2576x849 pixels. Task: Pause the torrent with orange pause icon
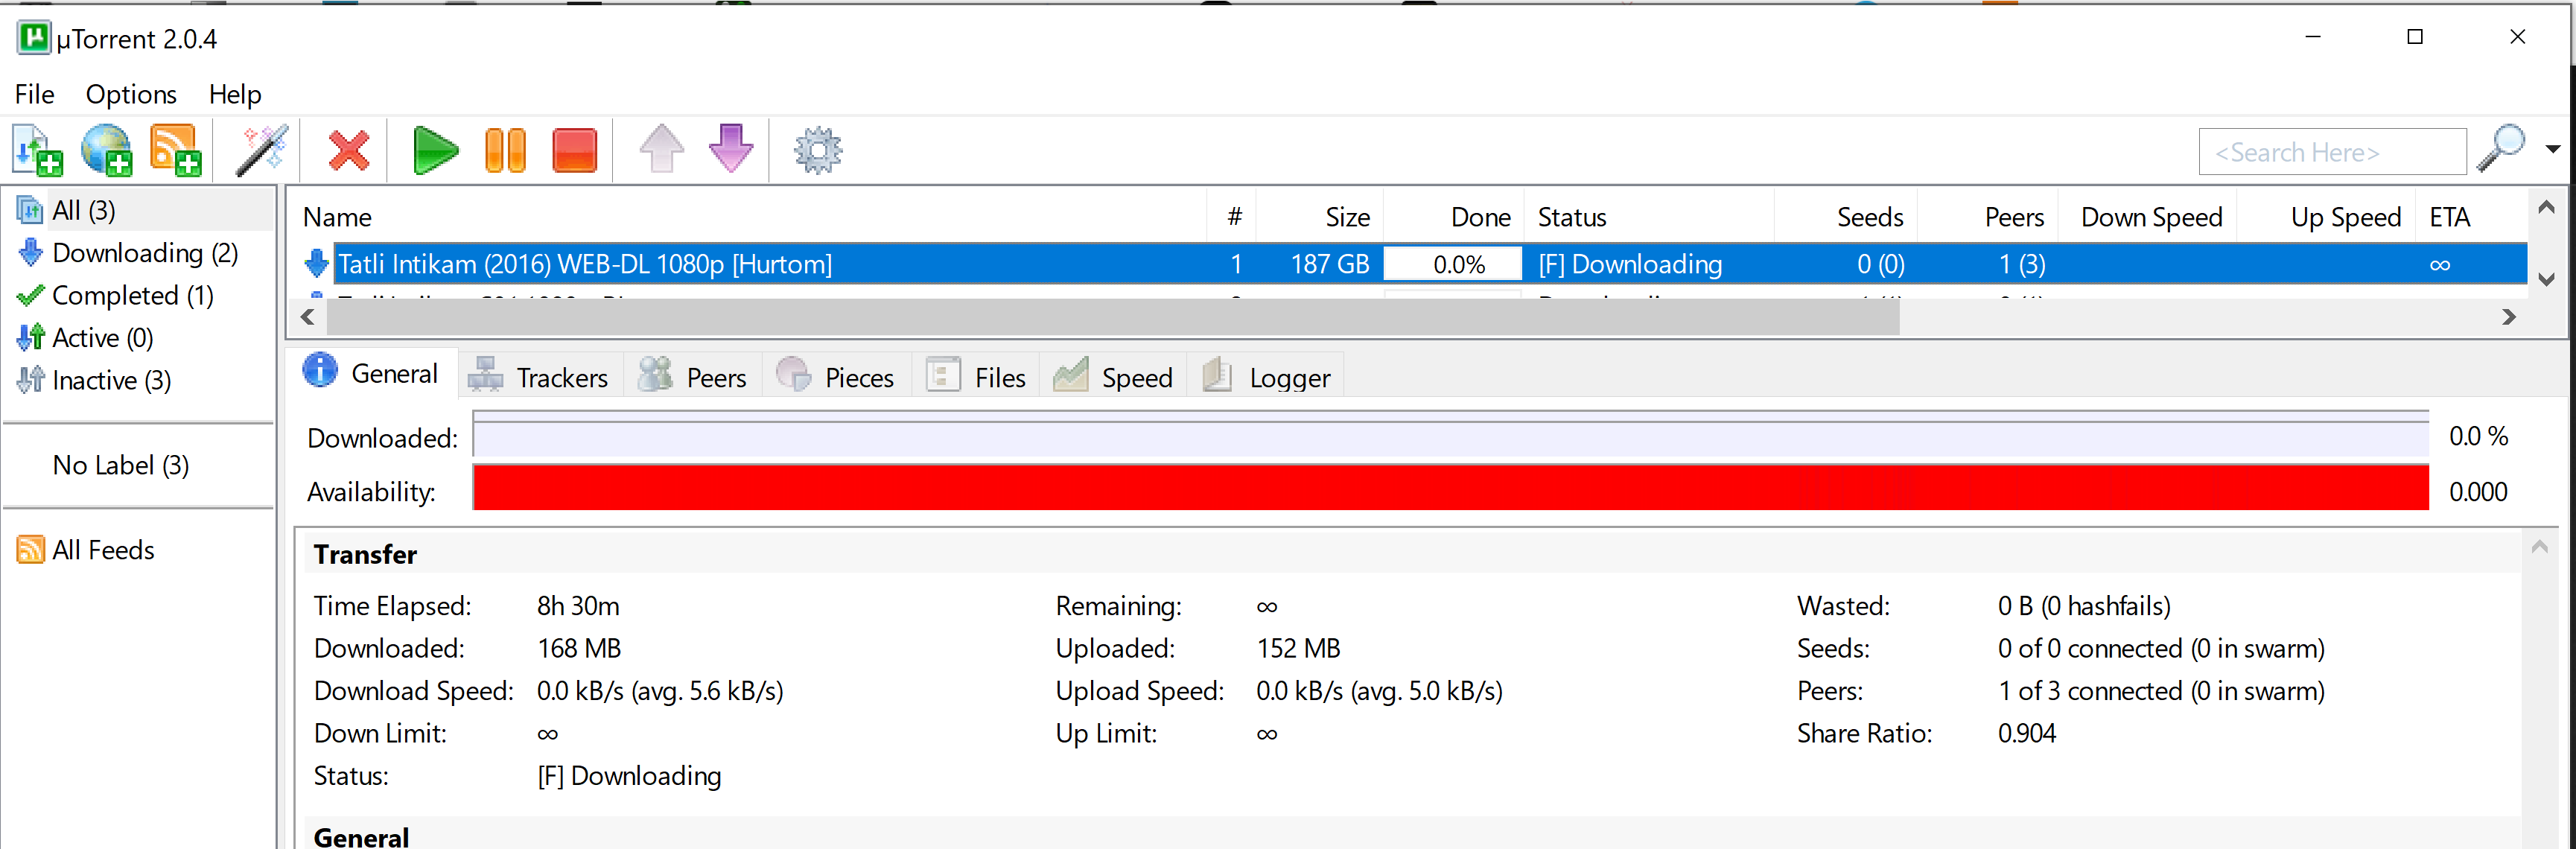[x=505, y=151]
